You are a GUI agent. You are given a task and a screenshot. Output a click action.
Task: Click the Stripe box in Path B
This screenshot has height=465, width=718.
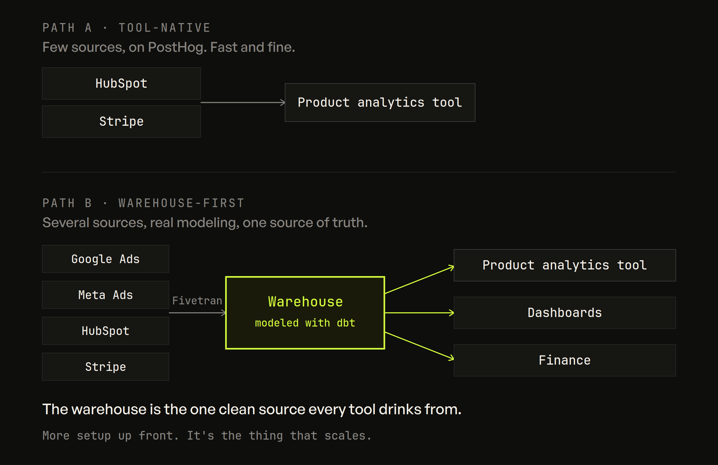click(106, 366)
